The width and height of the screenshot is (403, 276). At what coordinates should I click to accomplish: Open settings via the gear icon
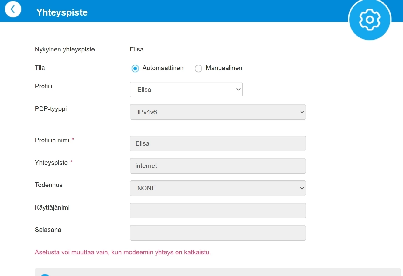click(x=370, y=20)
